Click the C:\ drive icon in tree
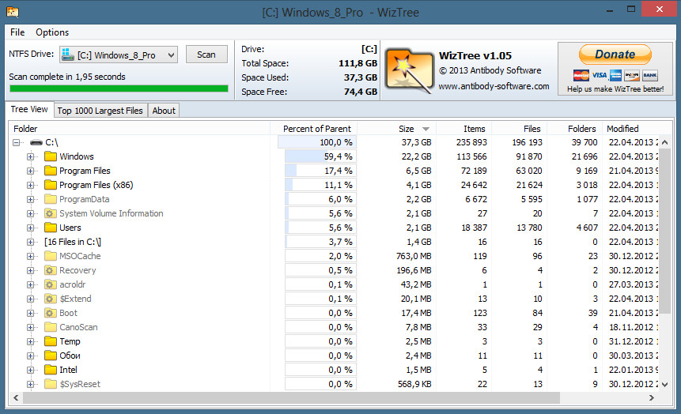 tap(36, 142)
